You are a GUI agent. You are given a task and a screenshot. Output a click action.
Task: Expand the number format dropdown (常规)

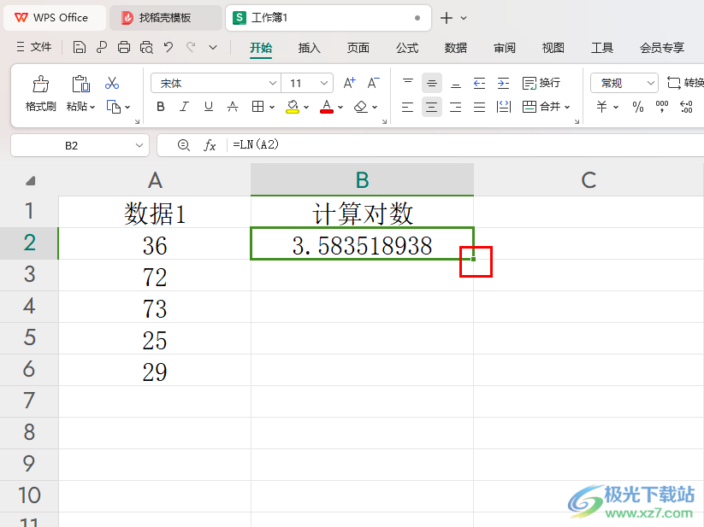(x=650, y=83)
